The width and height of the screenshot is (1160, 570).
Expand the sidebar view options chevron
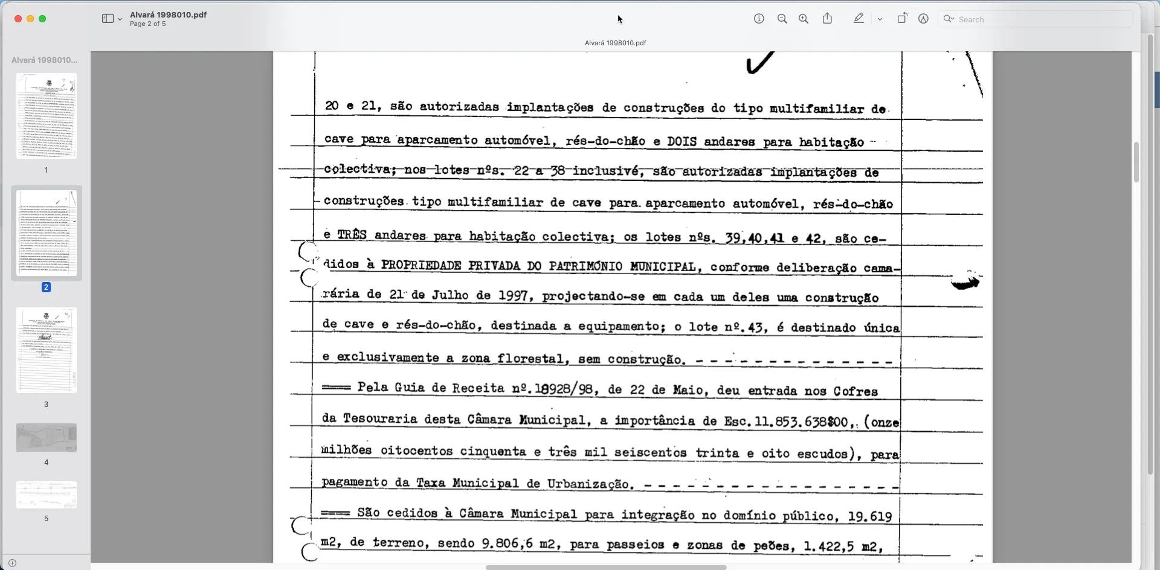pyautogui.click(x=120, y=19)
